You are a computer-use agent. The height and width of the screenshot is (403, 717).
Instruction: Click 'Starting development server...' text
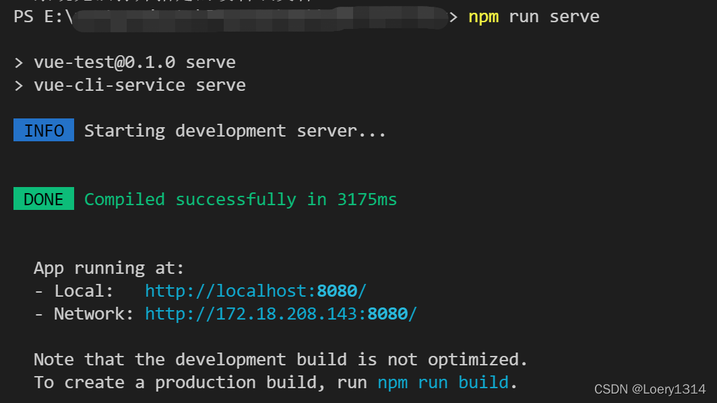[235, 131]
